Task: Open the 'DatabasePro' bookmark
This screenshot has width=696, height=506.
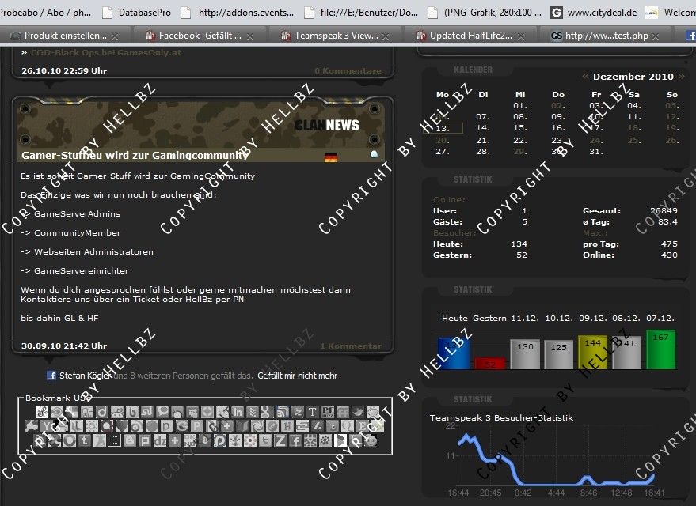Action: click(x=138, y=13)
